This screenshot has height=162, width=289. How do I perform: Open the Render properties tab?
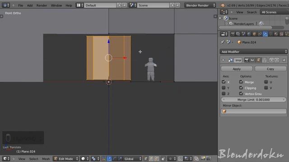point(233,34)
